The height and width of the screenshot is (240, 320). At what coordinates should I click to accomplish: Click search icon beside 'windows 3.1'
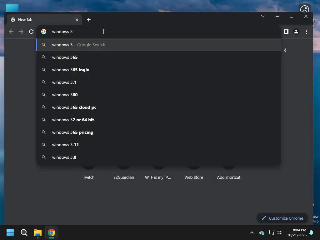(44, 82)
